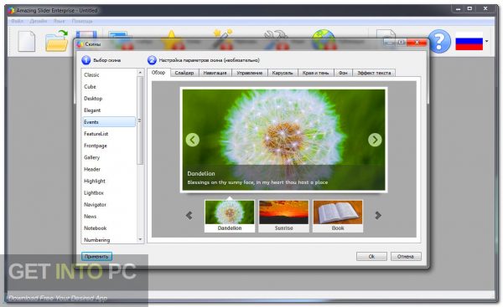Click the skin list scrollbar thumb
This screenshot has height=307, width=503.
pos(140,120)
